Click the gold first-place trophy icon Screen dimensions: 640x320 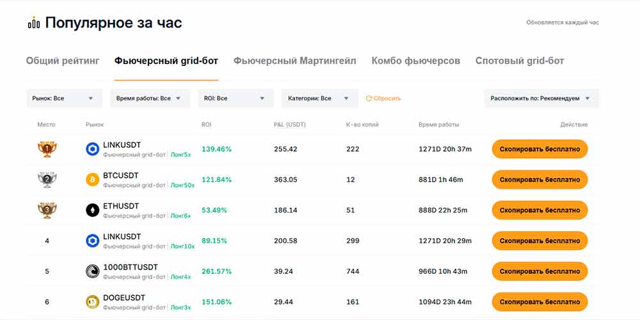coord(47,149)
